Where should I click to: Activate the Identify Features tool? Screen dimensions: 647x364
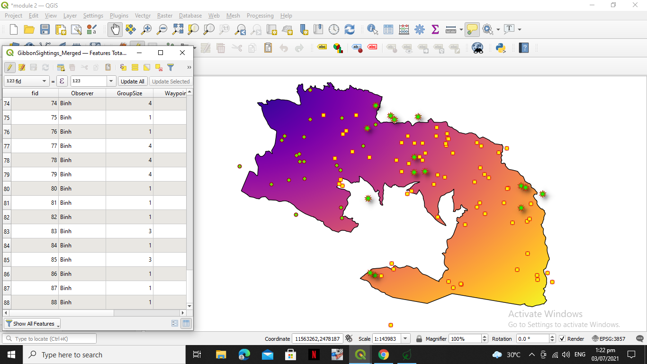[x=373, y=29]
